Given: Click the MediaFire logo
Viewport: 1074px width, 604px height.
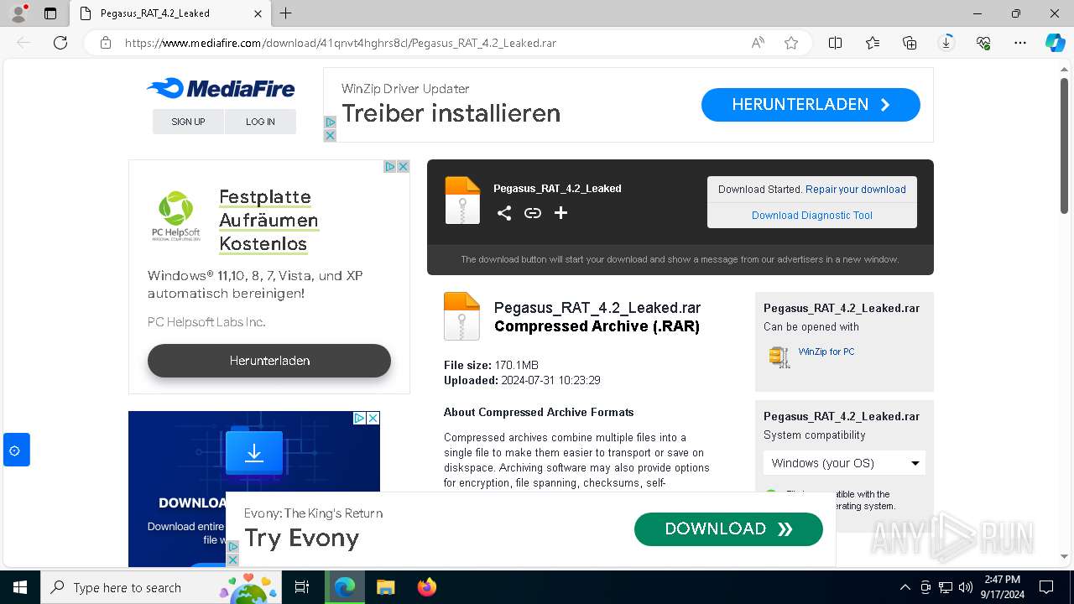Looking at the screenshot, I should coord(221,88).
